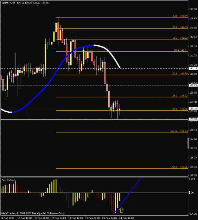Click the 140.29 price marker on axis
The height and width of the screenshot is (220, 198).
coord(193,85)
